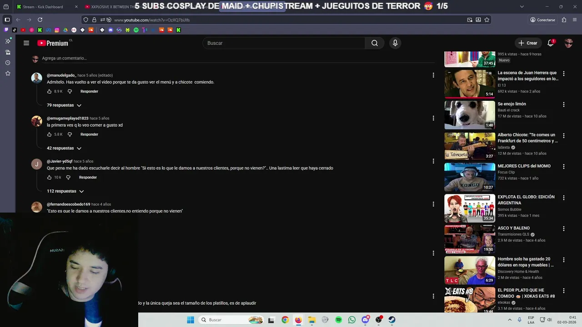The height and width of the screenshot is (327, 582).
Task: Open options menu for 'Se enojo limón' video
Action: 564,104
